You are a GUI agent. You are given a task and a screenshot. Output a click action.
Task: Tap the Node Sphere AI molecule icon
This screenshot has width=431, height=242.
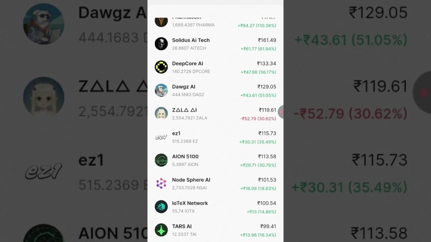click(161, 184)
